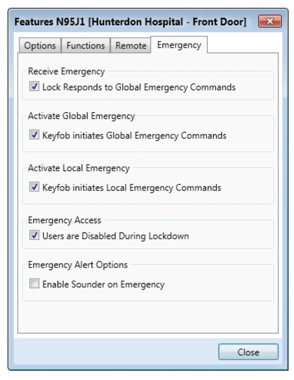The image size is (294, 380).
Task: Click the Receive Emergency group heading
Action: pos(67,71)
